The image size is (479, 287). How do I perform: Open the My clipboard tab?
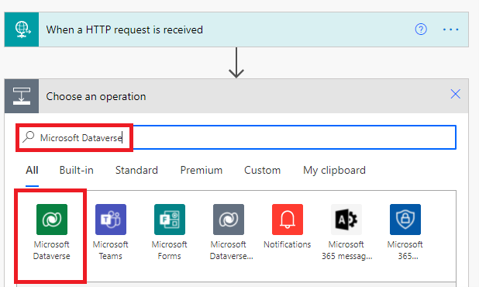(334, 170)
